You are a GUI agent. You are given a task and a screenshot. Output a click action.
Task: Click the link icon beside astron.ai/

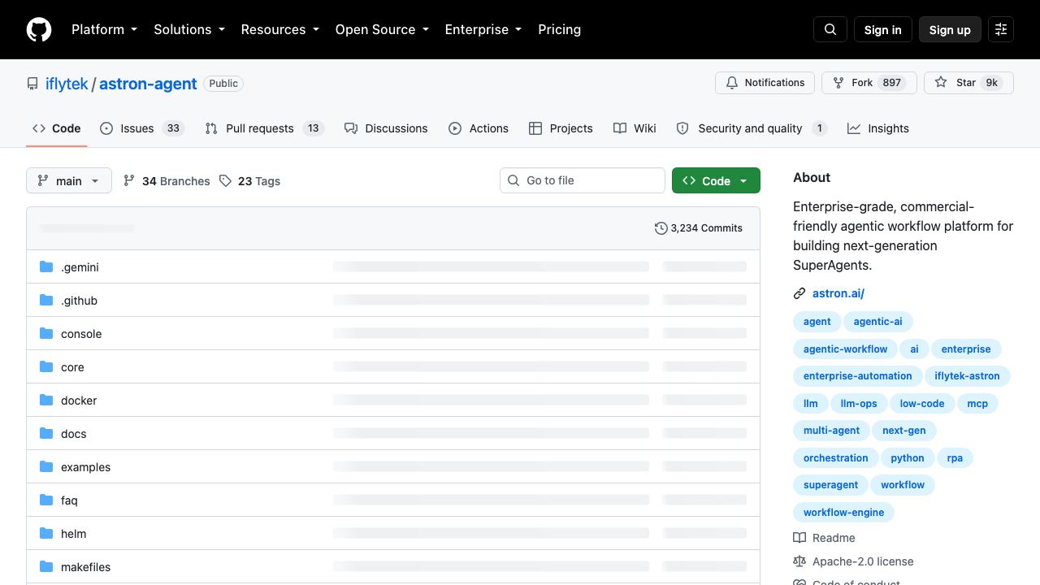[x=799, y=293]
